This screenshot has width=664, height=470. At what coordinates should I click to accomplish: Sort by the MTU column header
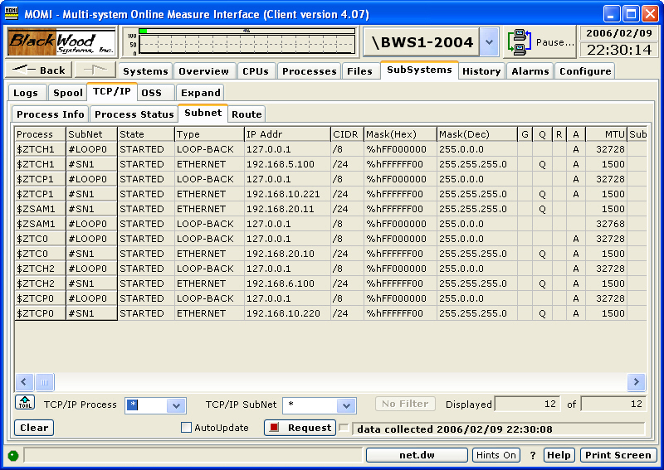606,134
